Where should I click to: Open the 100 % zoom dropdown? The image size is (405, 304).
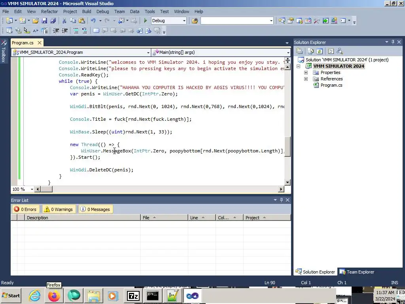coord(32,189)
